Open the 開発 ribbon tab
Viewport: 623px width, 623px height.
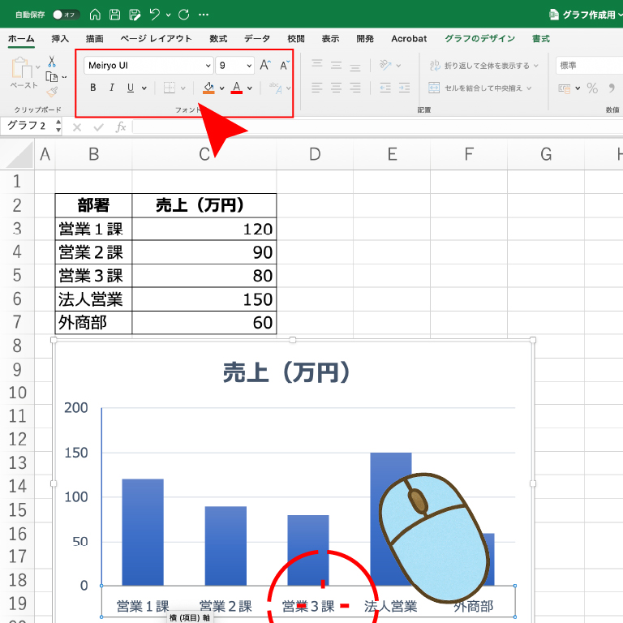pyautogui.click(x=365, y=39)
